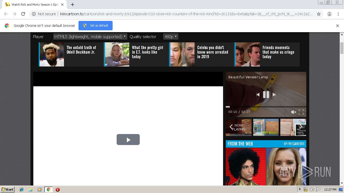344x193 pixels.
Task: Play the main episode video
Action: click(x=128, y=139)
